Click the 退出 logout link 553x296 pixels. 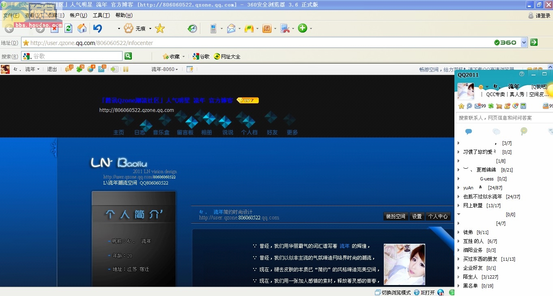click(x=52, y=69)
